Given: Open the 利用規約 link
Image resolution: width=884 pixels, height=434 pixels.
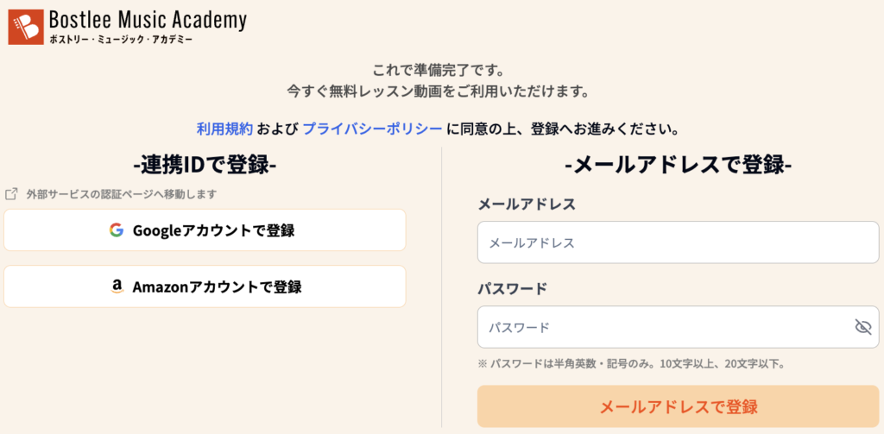Looking at the screenshot, I should (224, 129).
